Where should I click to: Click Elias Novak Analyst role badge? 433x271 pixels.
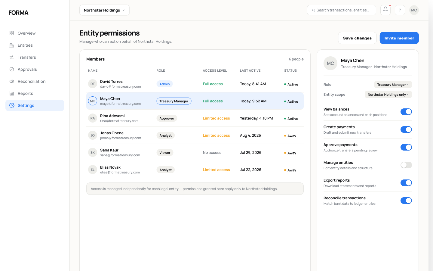click(166, 170)
